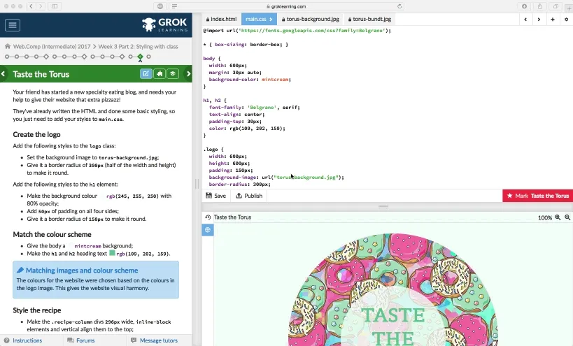This screenshot has height=346, width=573.
Task: Zoom out on the preview pane
Action: pos(567,217)
